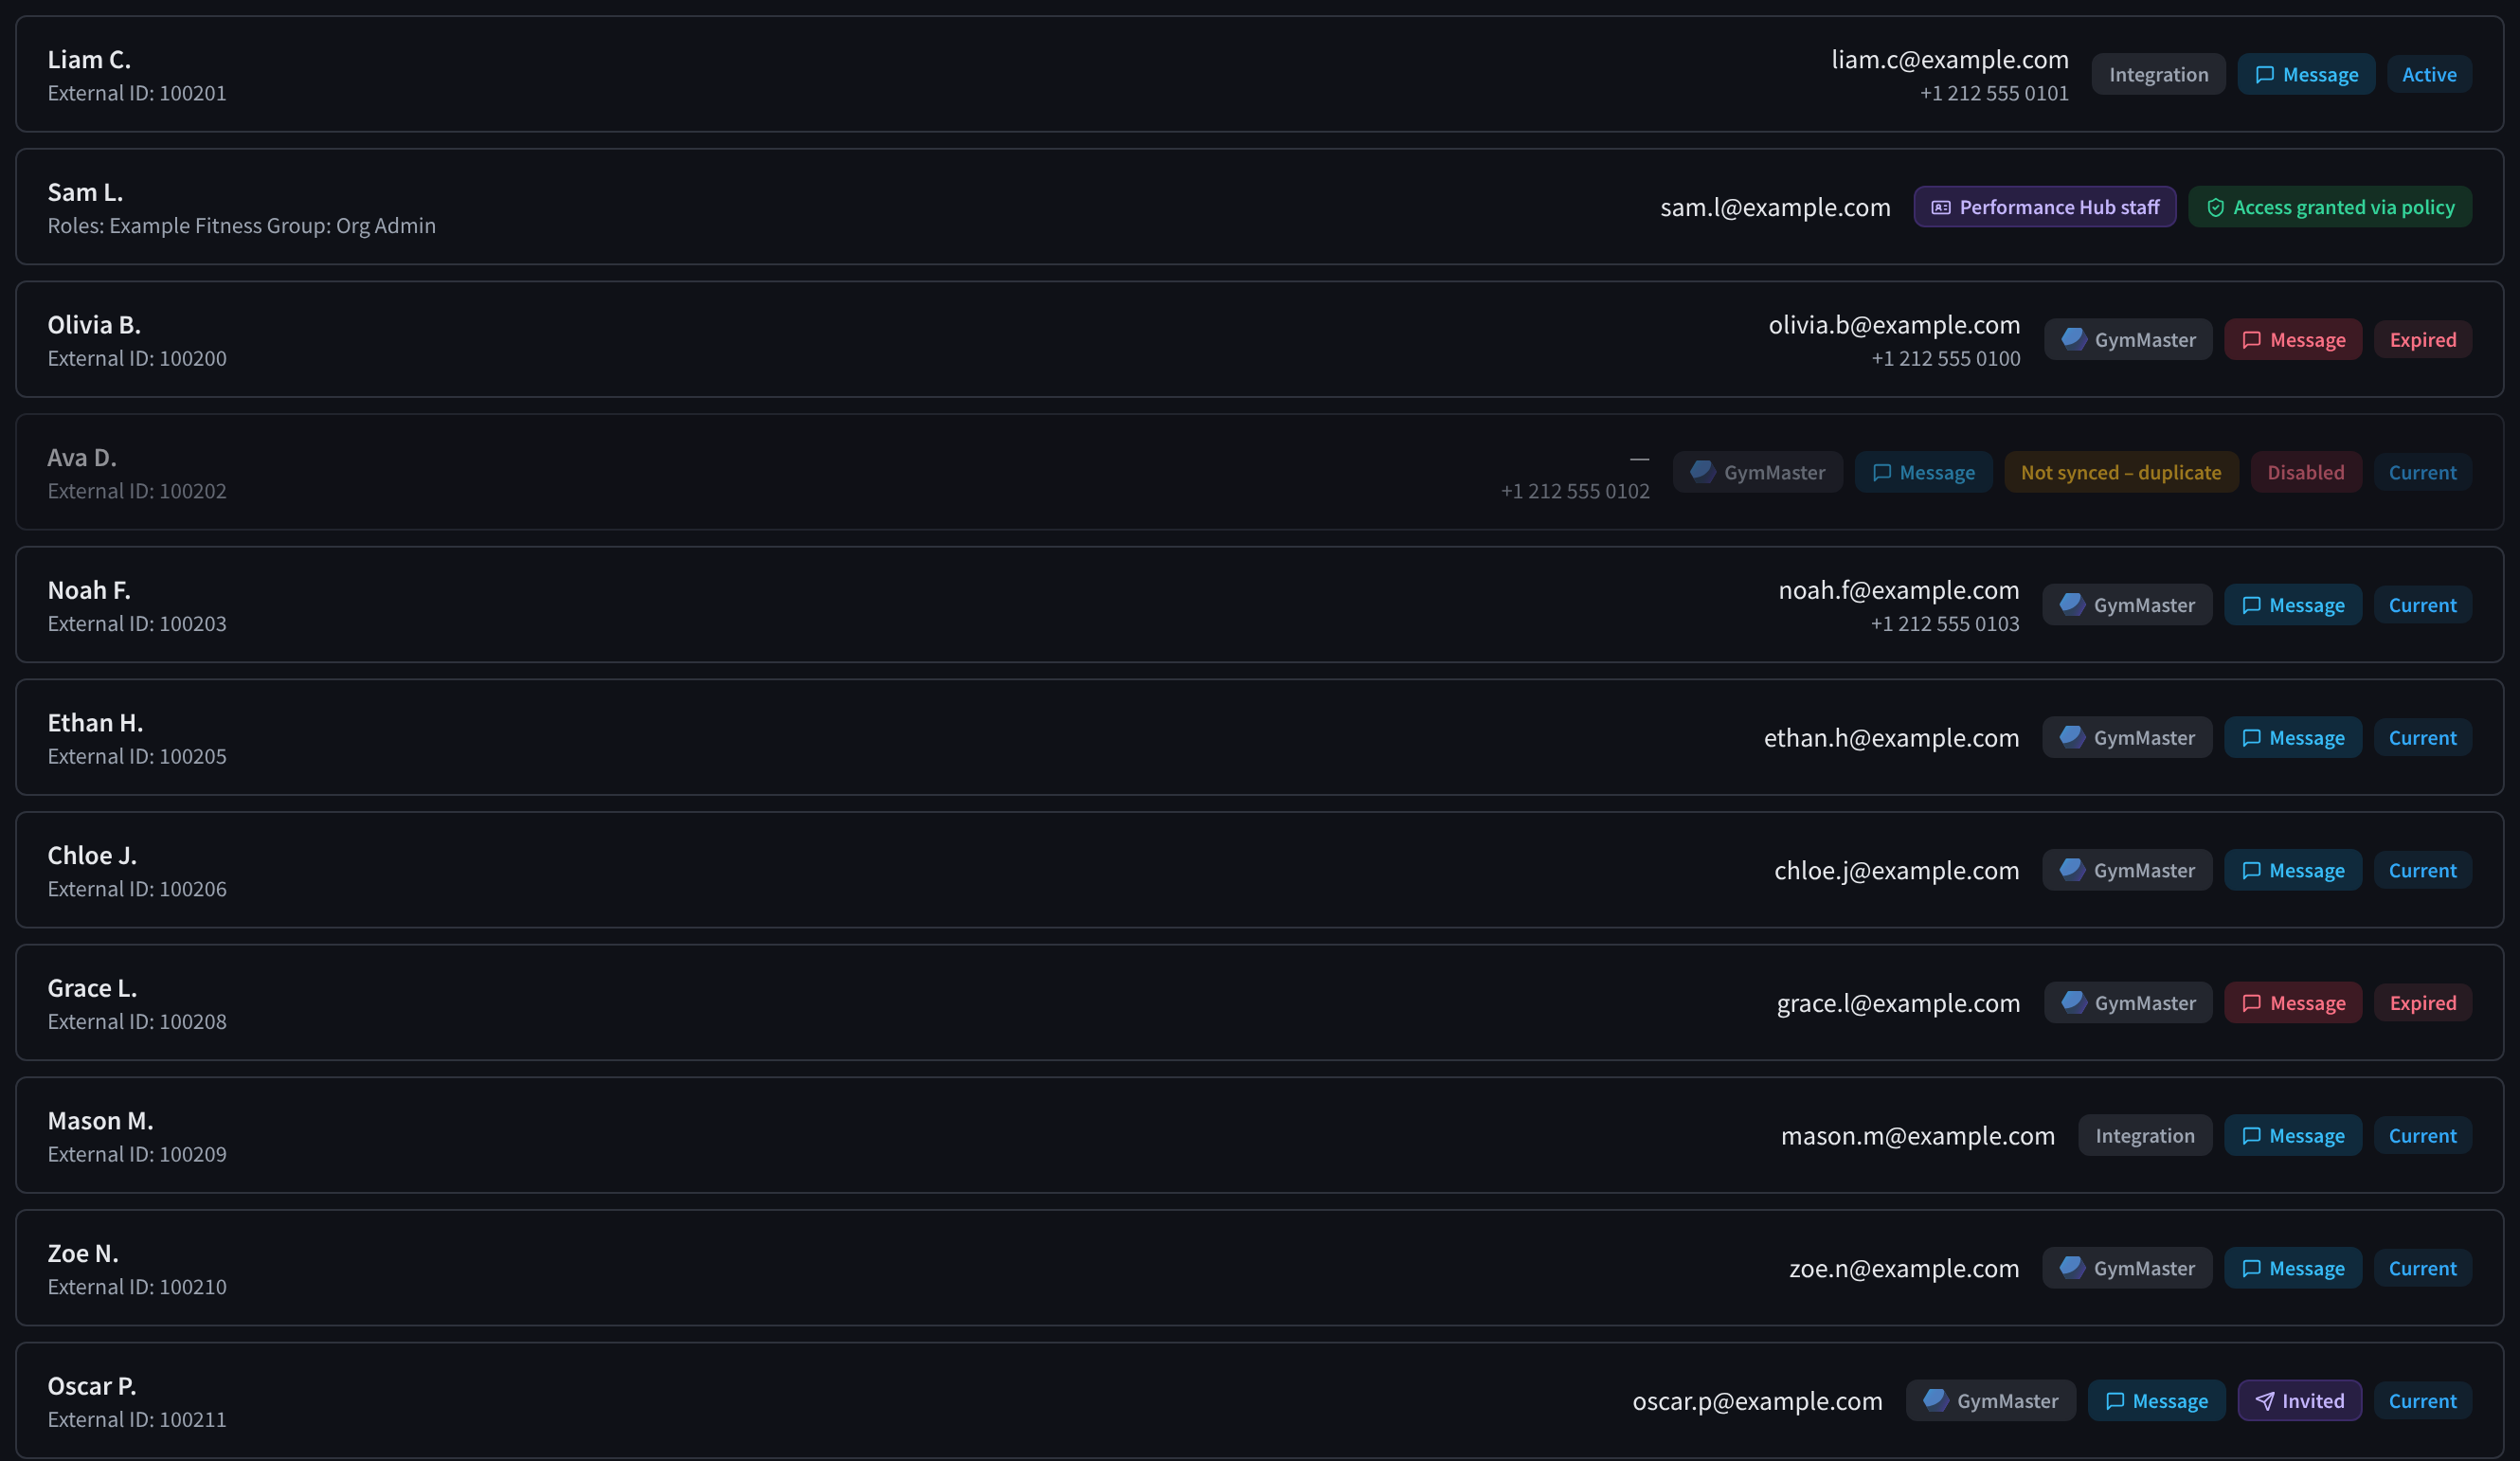This screenshot has width=2520, height=1461.
Task: Click the chat bubble icon in Zoe N. Message
Action: pos(2251,1269)
